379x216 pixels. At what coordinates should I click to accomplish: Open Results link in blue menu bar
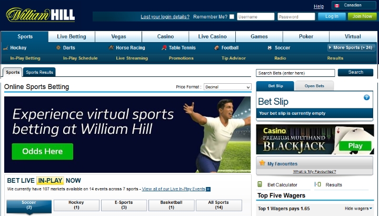335,58
